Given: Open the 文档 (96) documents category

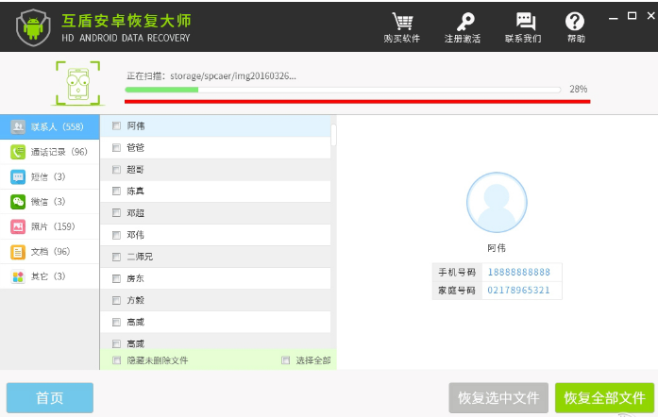Looking at the screenshot, I should click(x=49, y=252).
